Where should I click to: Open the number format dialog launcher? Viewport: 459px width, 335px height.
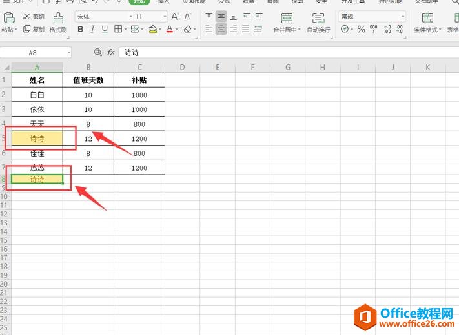click(405, 37)
